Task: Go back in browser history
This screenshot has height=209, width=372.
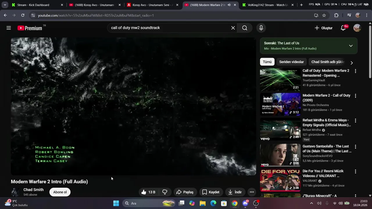Action: click(x=5, y=15)
